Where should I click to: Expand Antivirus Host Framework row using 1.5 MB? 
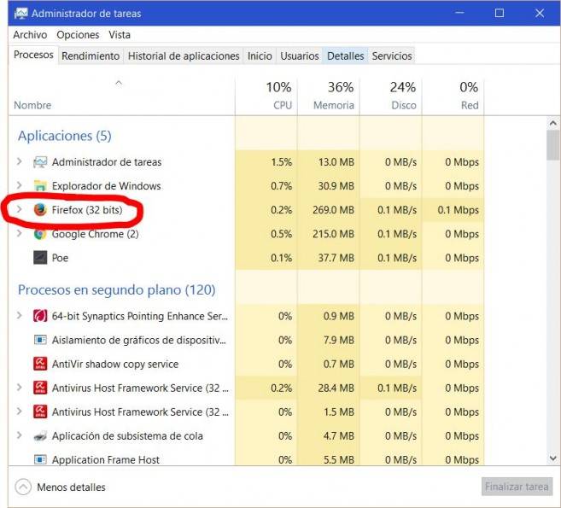point(20,412)
